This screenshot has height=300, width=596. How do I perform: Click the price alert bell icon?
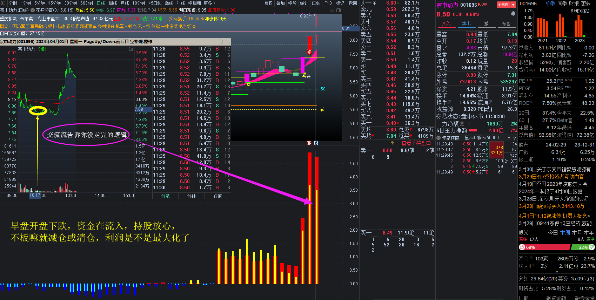(x=513, y=14)
